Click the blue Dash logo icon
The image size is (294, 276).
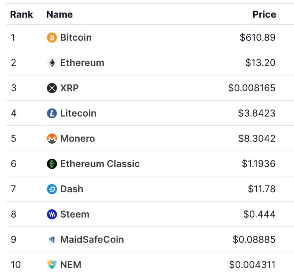tap(52, 189)
